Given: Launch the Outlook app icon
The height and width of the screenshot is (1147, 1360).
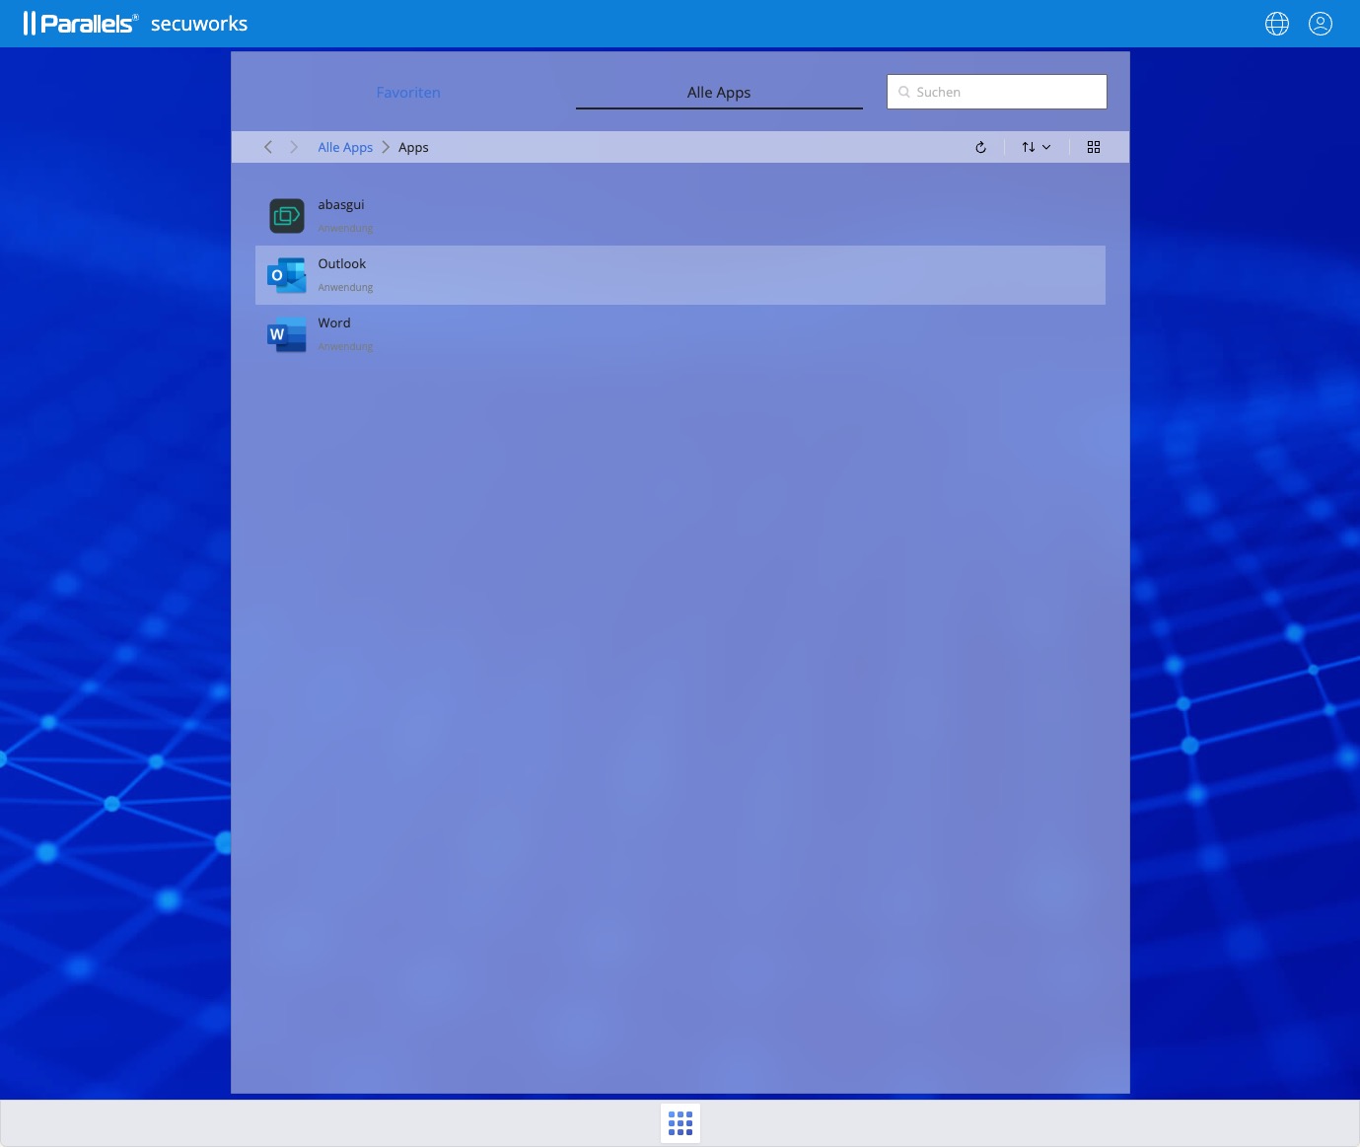Looking at the screenshot, I should pos(287,275).
